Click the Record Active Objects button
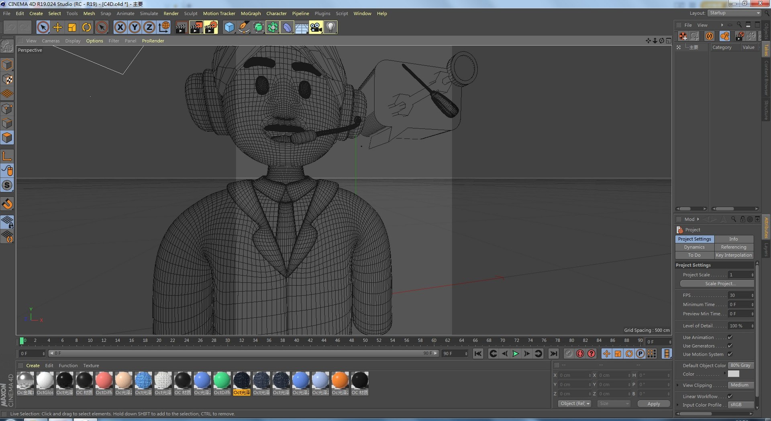 click(x=569, y=354)
